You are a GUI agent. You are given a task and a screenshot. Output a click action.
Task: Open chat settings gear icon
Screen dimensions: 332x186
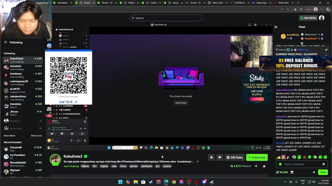coord(314,172)
